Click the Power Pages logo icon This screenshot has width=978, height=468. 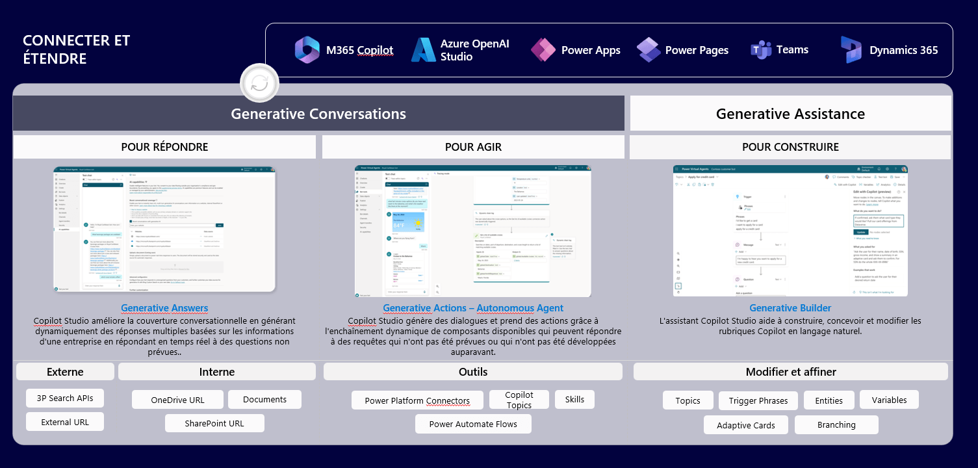pos(649,50)
